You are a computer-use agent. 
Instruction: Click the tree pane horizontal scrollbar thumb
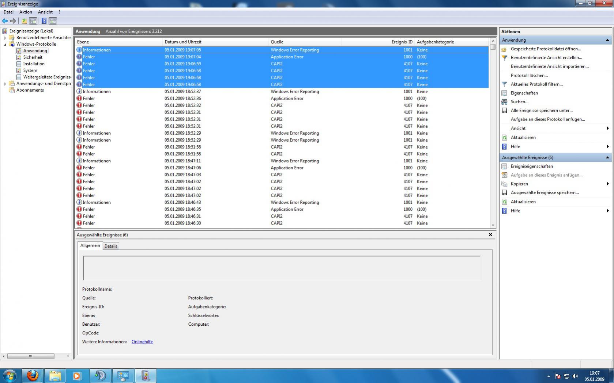[x=31, y=356]
